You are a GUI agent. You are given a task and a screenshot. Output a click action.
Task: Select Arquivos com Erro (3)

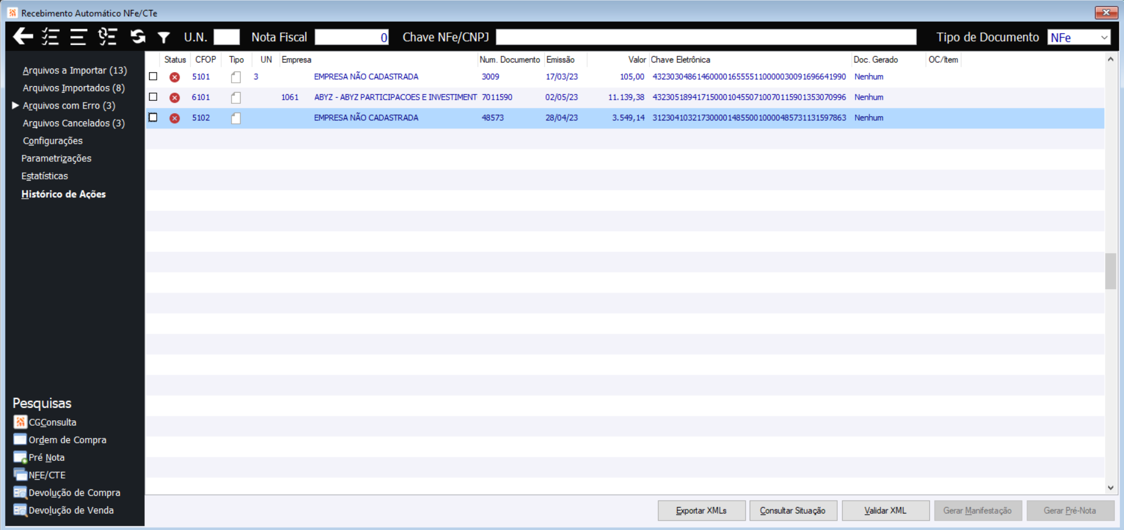(69, 106)
